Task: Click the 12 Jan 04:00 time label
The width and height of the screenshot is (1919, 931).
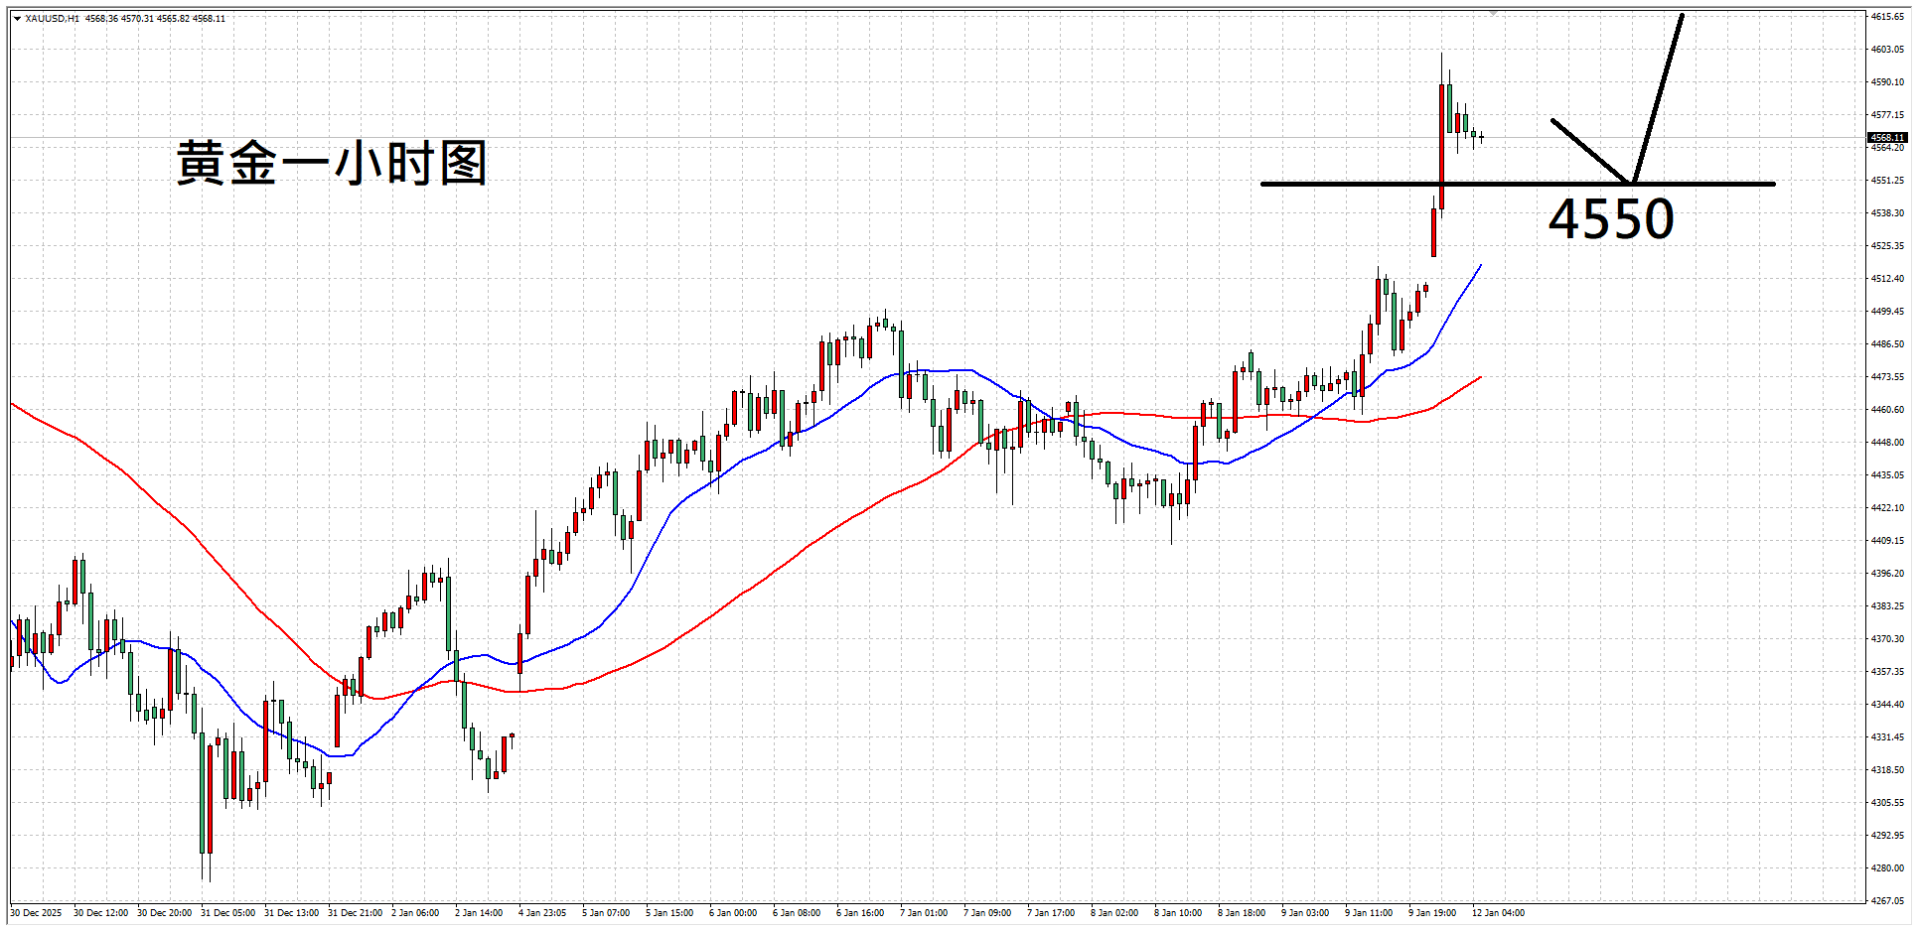Action: (1498, 913)
